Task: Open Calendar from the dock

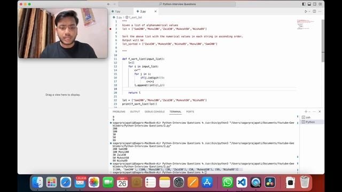Action: point(122,182)
